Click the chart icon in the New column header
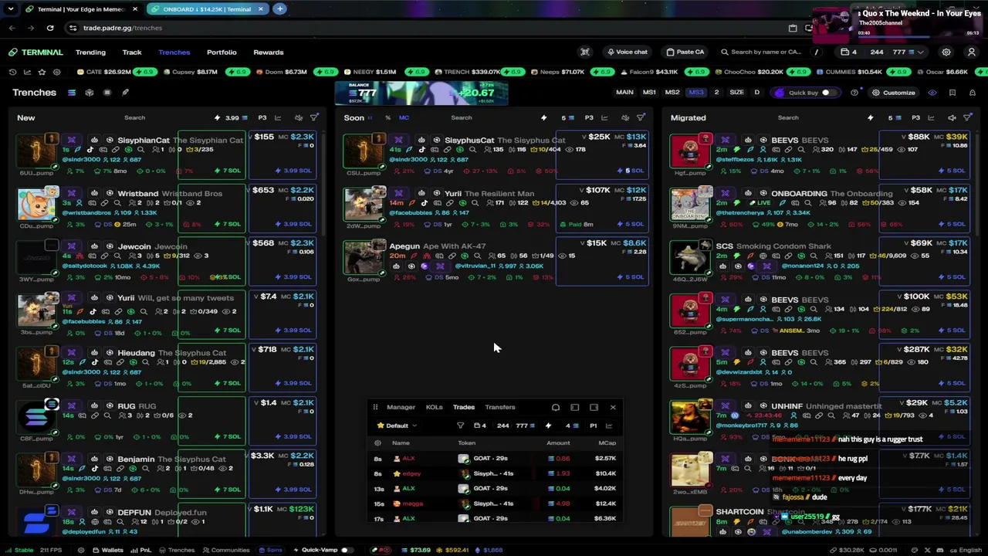This screenshot has height=556, width=988. coord(278,118)
